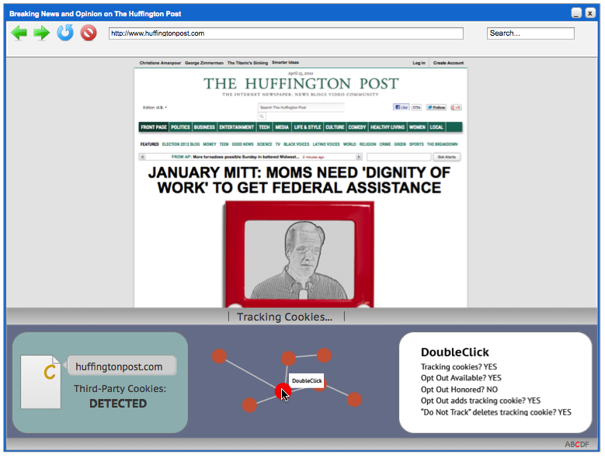Open the LIFE & STYLE nav tab
Image resolution: width=605 pixels, height=458 pixels.
point(307,127)
